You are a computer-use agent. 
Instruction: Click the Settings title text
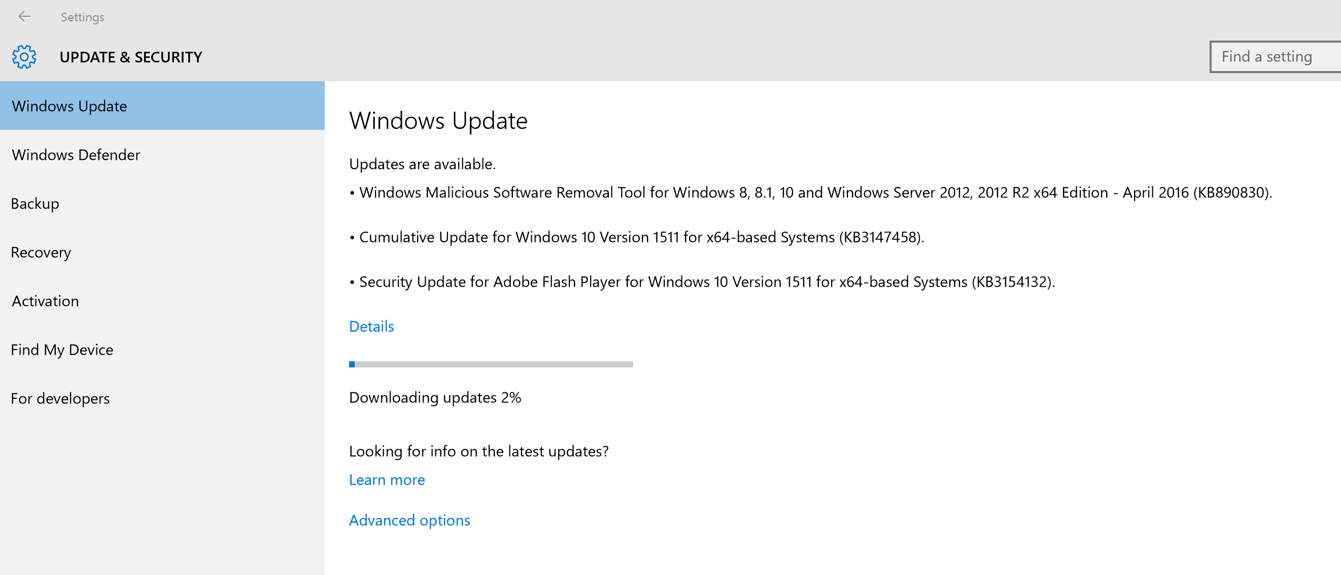pyautogui.click(x=82, y=17)
